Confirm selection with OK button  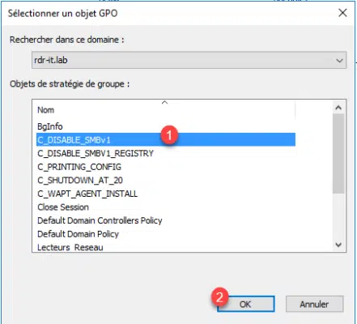pos(246,304)
